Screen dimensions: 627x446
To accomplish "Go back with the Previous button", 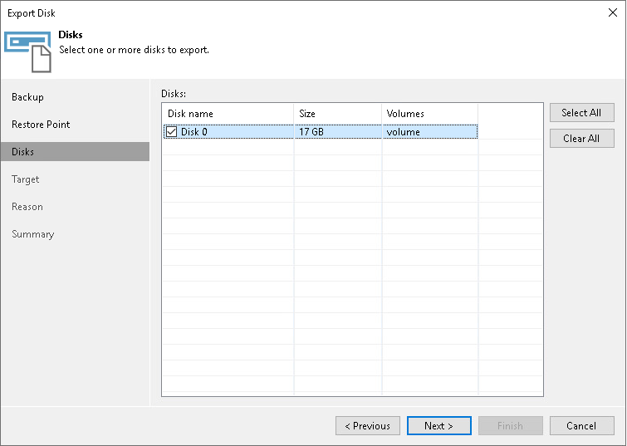I will click(368, 425).
